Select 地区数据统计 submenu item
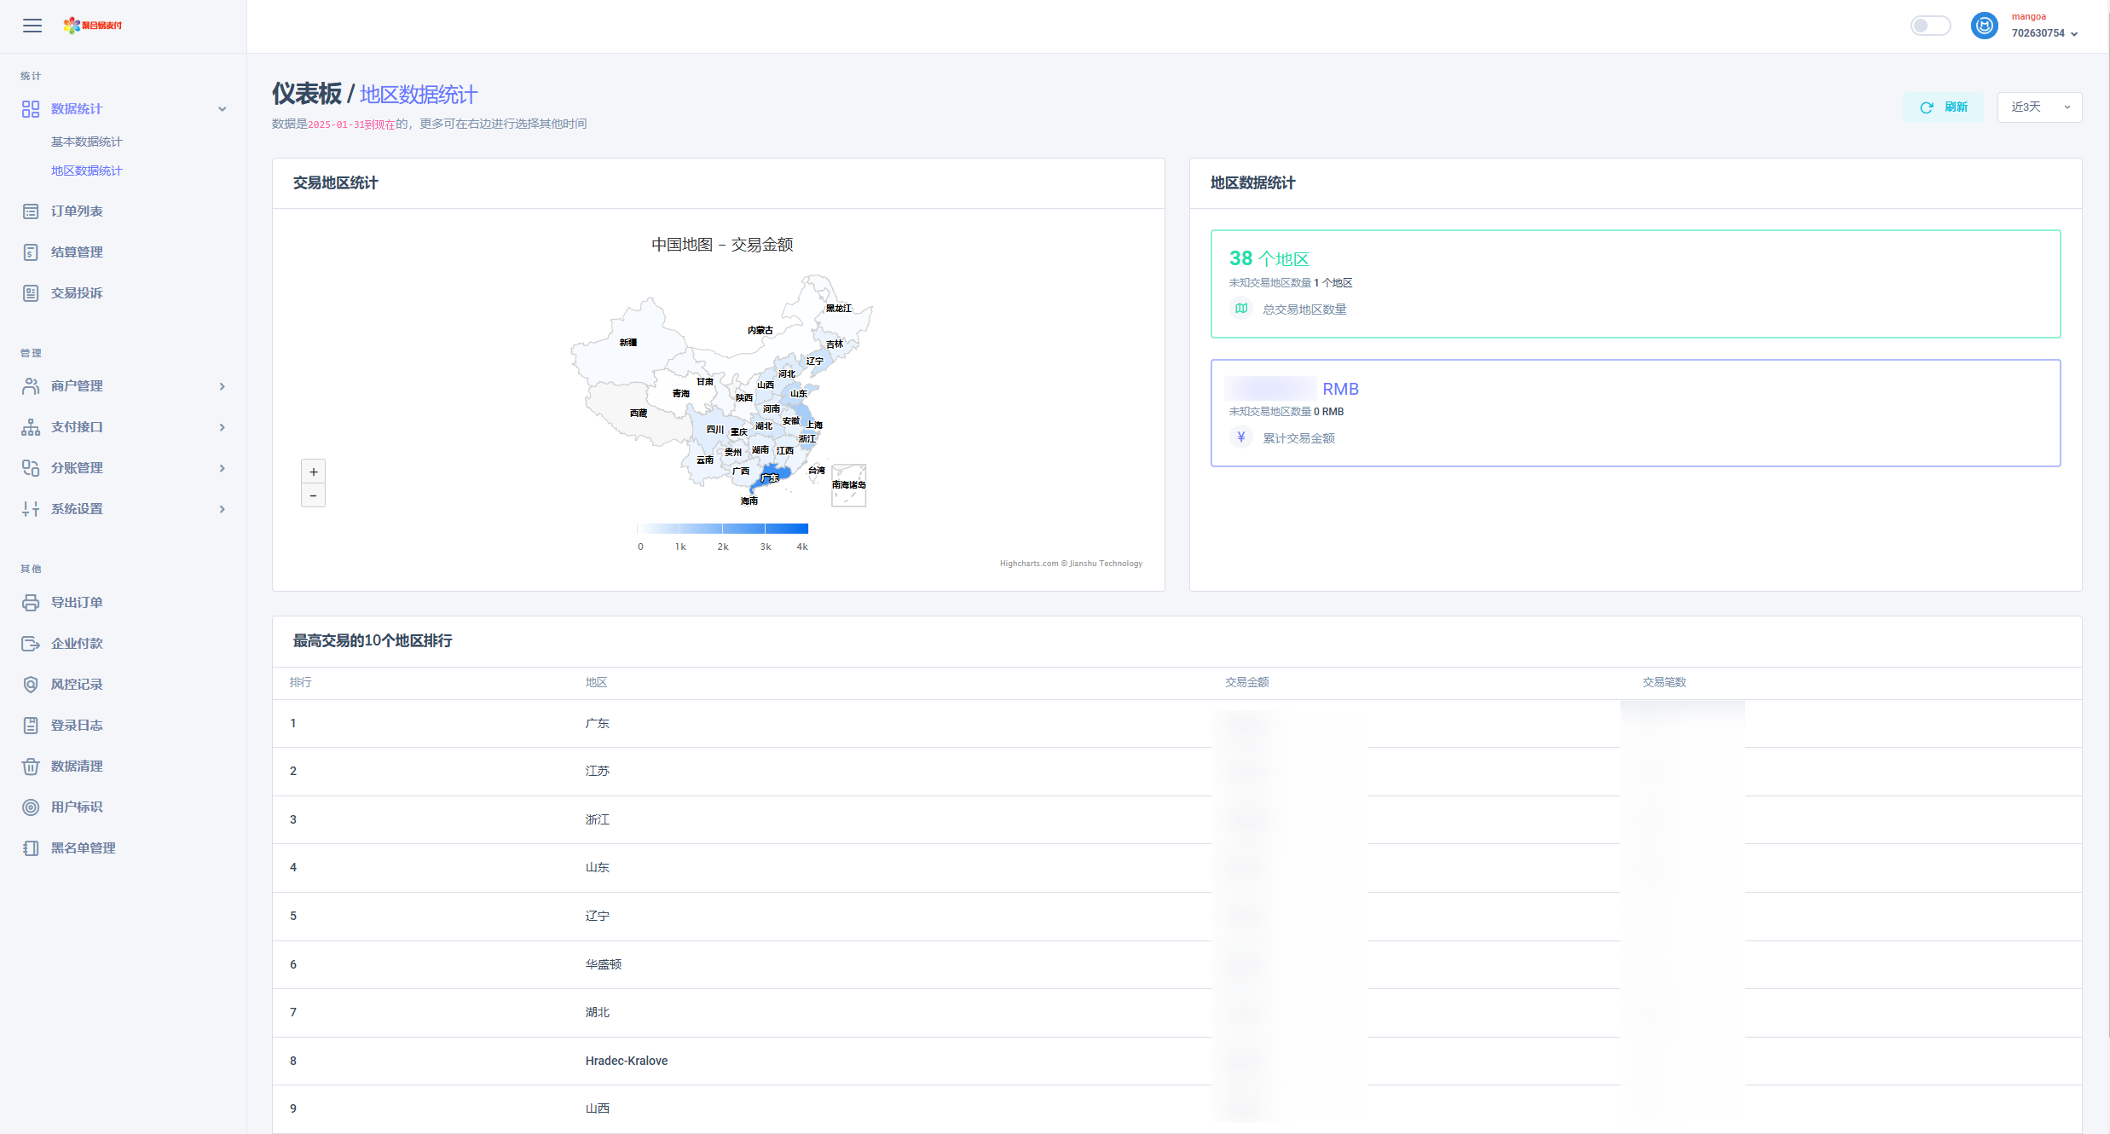The image size is (2110, 1134). coord(87,171)
